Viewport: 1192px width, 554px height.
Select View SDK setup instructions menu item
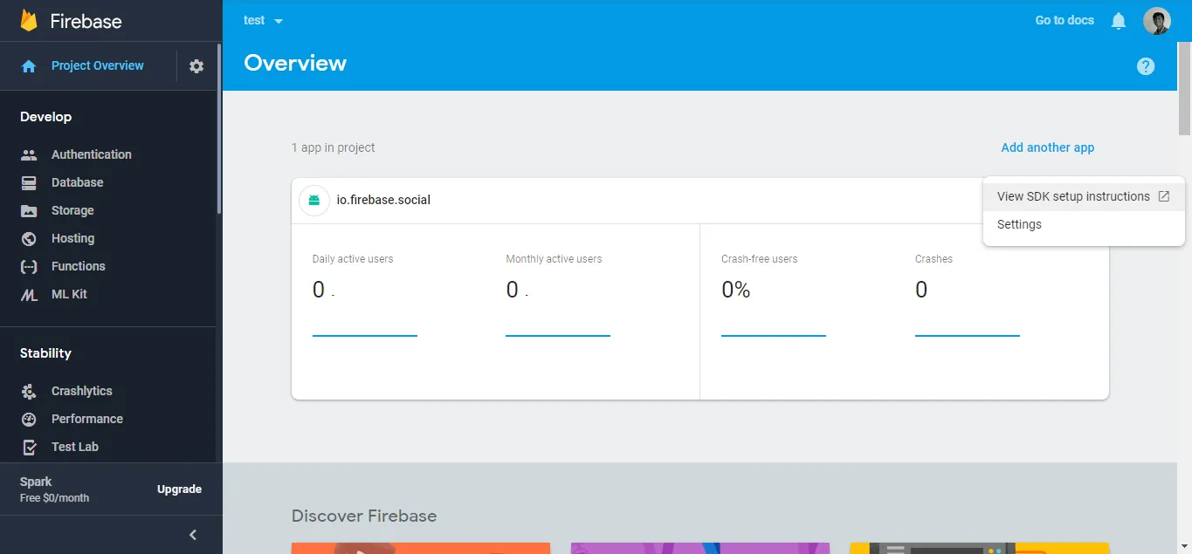tap(1084, 196)
